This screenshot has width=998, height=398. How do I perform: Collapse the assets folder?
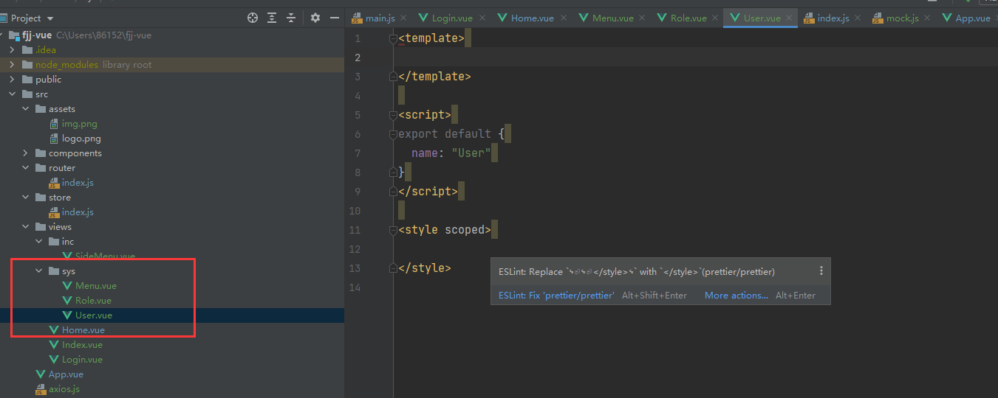25,108
